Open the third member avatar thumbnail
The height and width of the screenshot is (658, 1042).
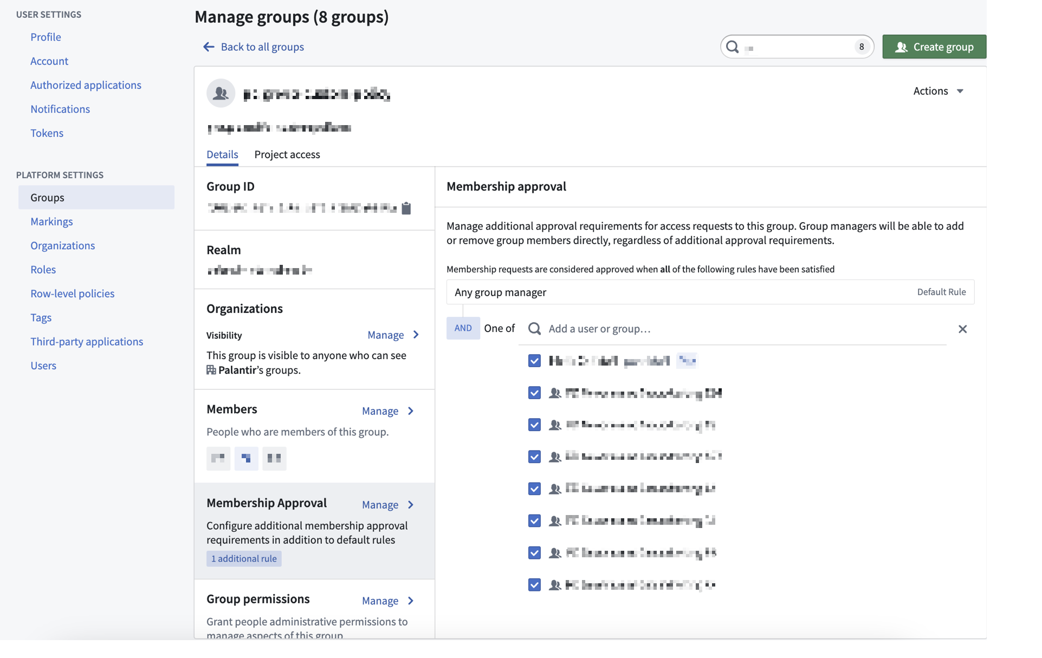click(x=274, y=458)
